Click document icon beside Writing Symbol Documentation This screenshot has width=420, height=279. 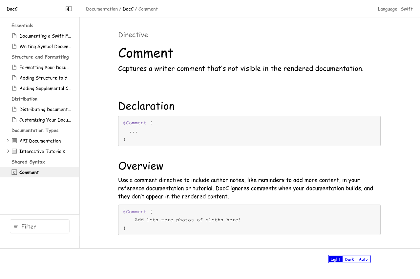point(14,46)
